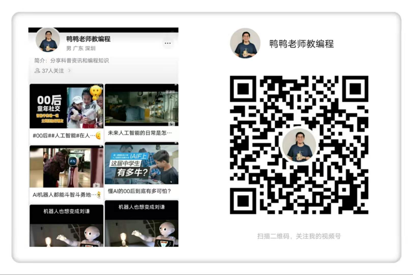413x275 pixels.
Task: Click the text '扫描二维码, 关注我的视频号'
Action: click(x=299, y=236)
